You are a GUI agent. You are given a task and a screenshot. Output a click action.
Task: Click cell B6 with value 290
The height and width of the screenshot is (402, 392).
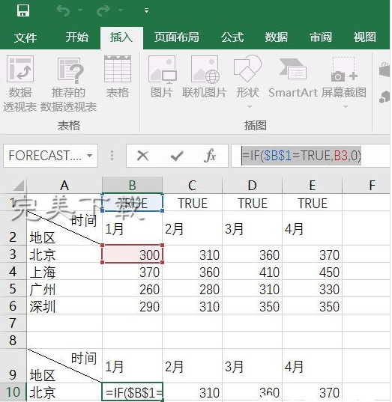tap(132, 305)
